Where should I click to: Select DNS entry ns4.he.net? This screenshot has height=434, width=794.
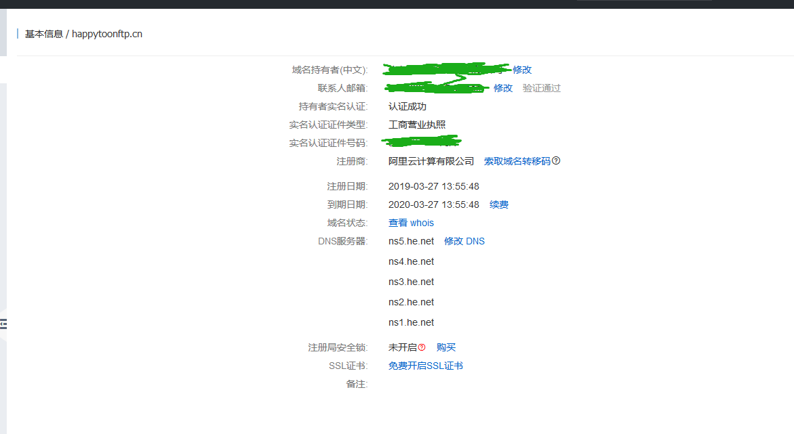[411, 261]
